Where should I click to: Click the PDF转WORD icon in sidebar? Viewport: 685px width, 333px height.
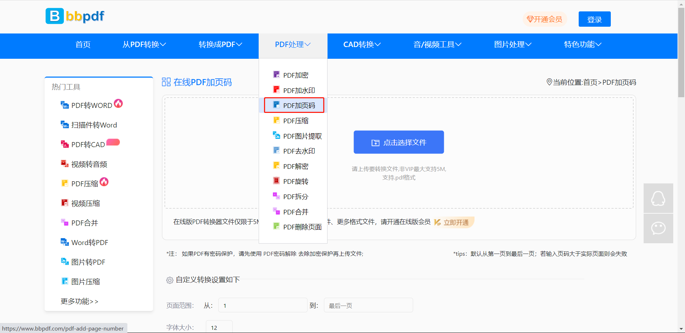pyautogui.click(x=65, y=105)
